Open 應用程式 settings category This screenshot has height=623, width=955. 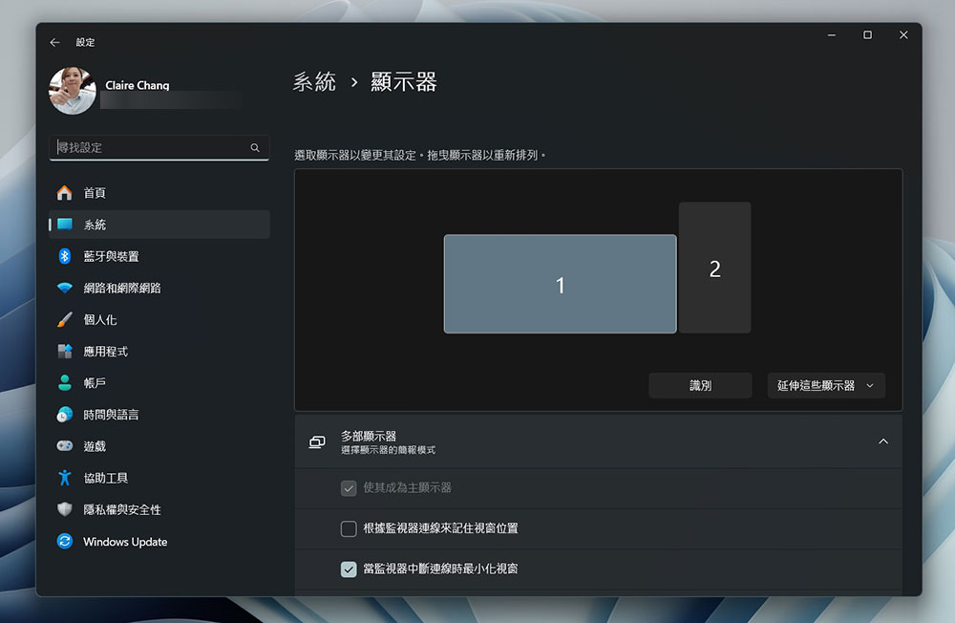(x=159, y=351)
